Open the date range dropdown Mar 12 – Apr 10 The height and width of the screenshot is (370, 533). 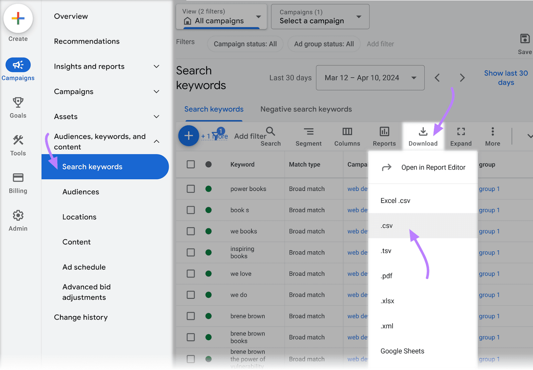[x=370, y=78]
